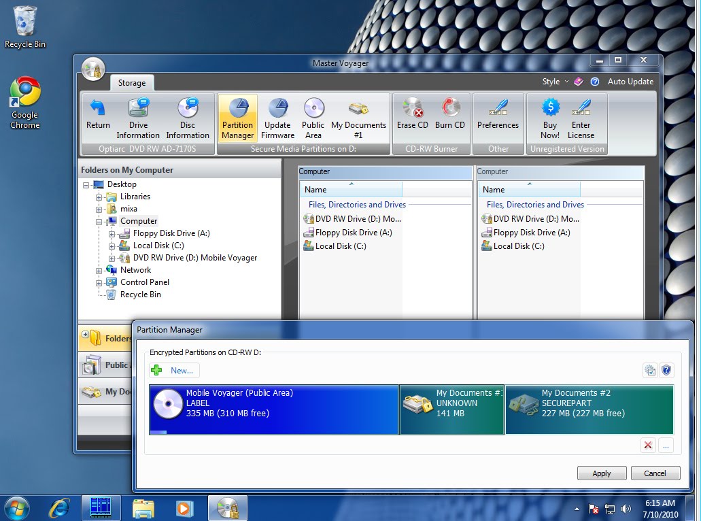Screen dimensions: 701x521
Task: Collapse the Computer tree node
Action: click(x=99, y=222)
